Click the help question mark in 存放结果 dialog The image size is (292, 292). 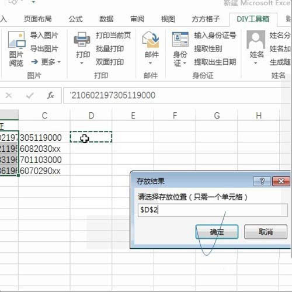(262, 181)
